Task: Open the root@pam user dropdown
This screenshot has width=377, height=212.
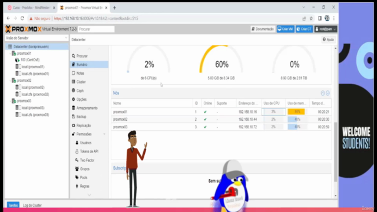Action: [x=326, y=29]
